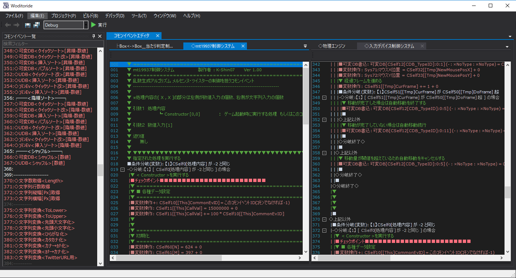
Task: Open the デバッグ(D) menu
Action: [115, 16]
